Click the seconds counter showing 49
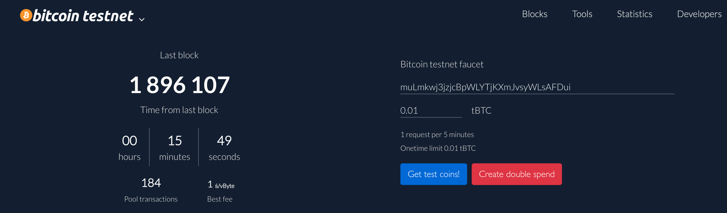 tap(224, 141)
